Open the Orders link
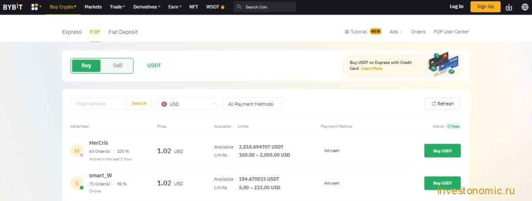 418,32
